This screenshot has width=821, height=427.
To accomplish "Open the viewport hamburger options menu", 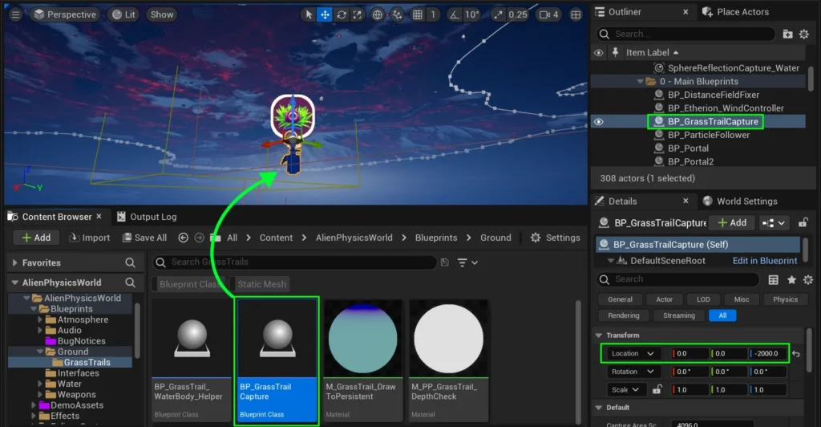I will (x=15, y=14).
